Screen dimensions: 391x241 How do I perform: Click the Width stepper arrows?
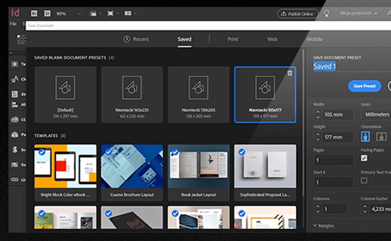(x=318, y=115)
